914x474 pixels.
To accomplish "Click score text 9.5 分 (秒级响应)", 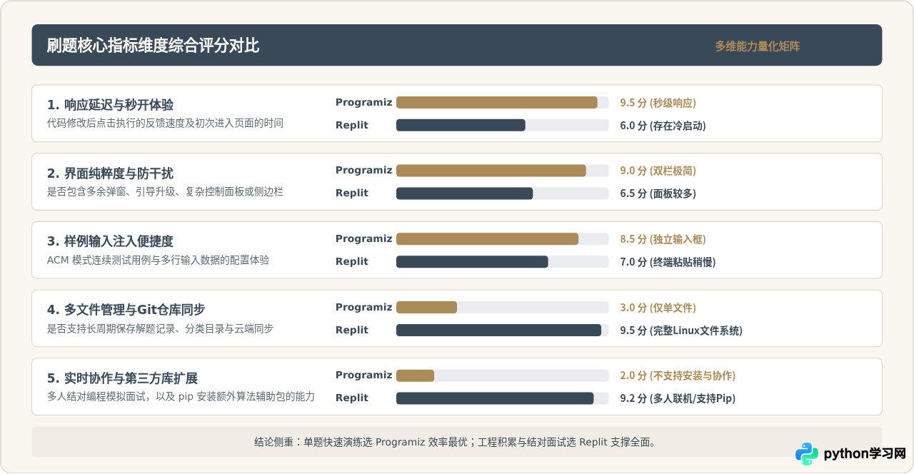I will click(x=658, y=103).
